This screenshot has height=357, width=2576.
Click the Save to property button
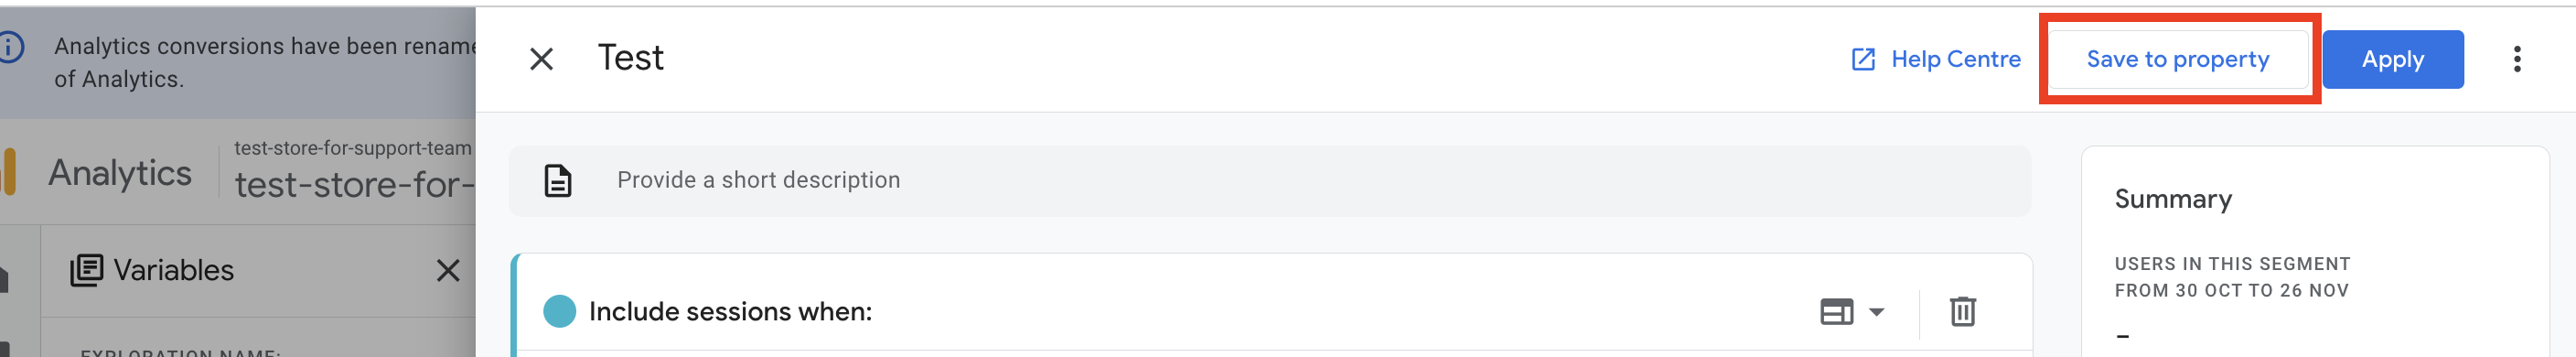[x=2178, y=59]
